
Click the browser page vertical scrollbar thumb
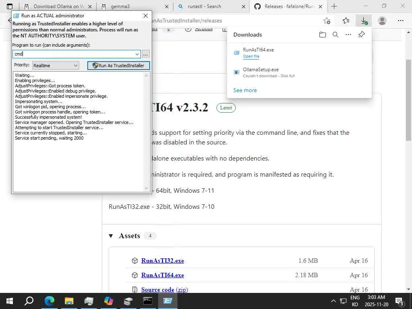[408, 100]
